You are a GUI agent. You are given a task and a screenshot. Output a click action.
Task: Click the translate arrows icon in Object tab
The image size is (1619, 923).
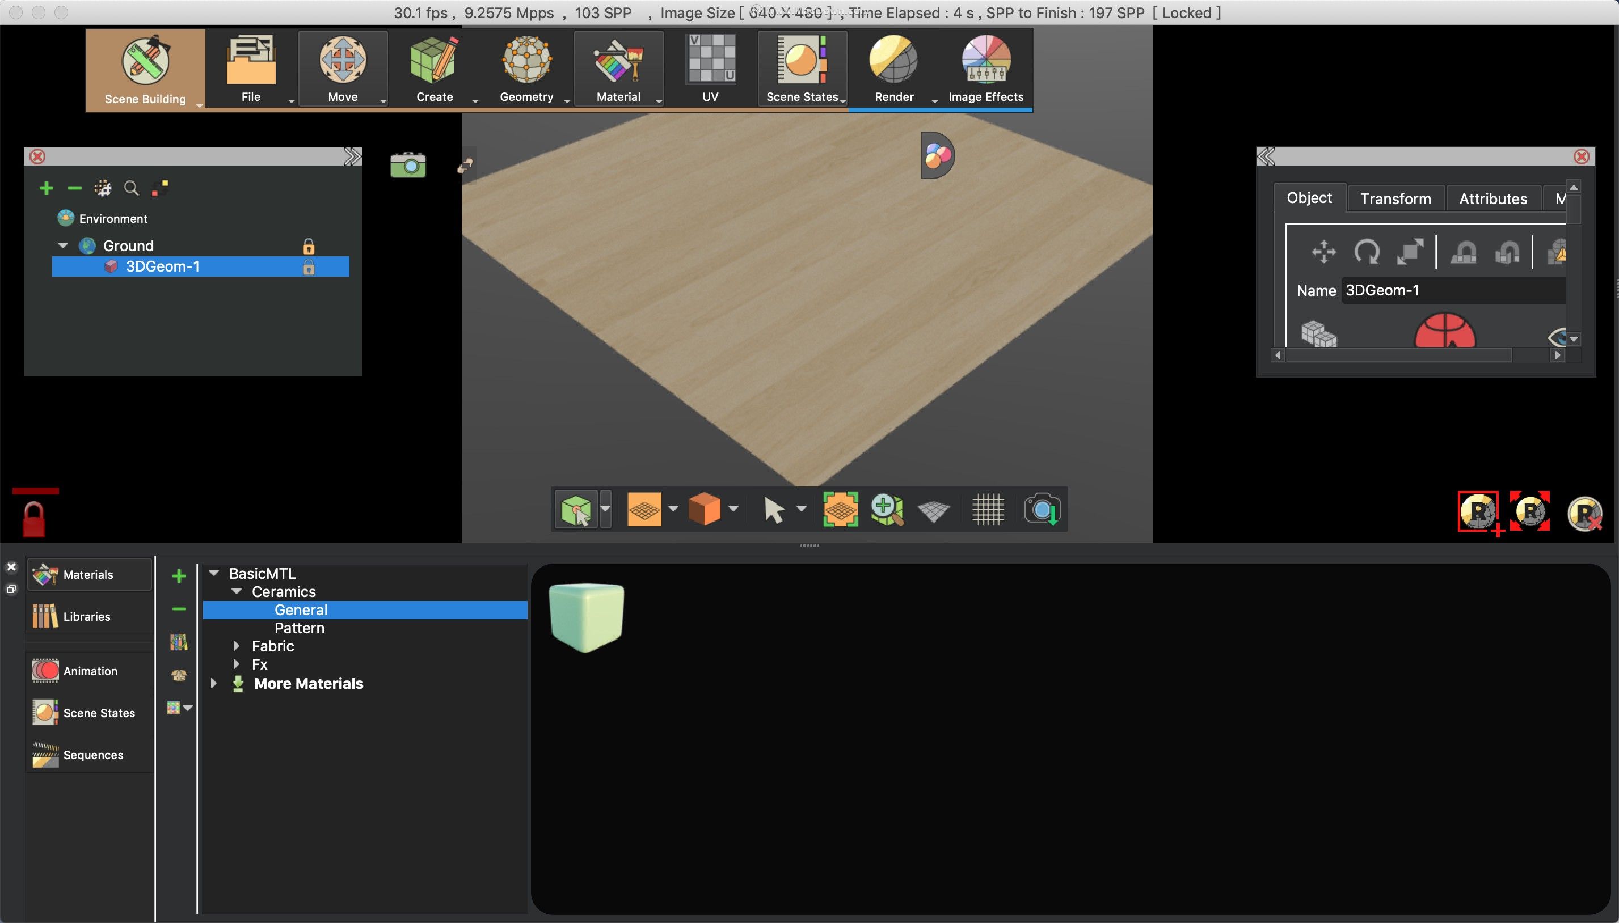(1323, 252)
